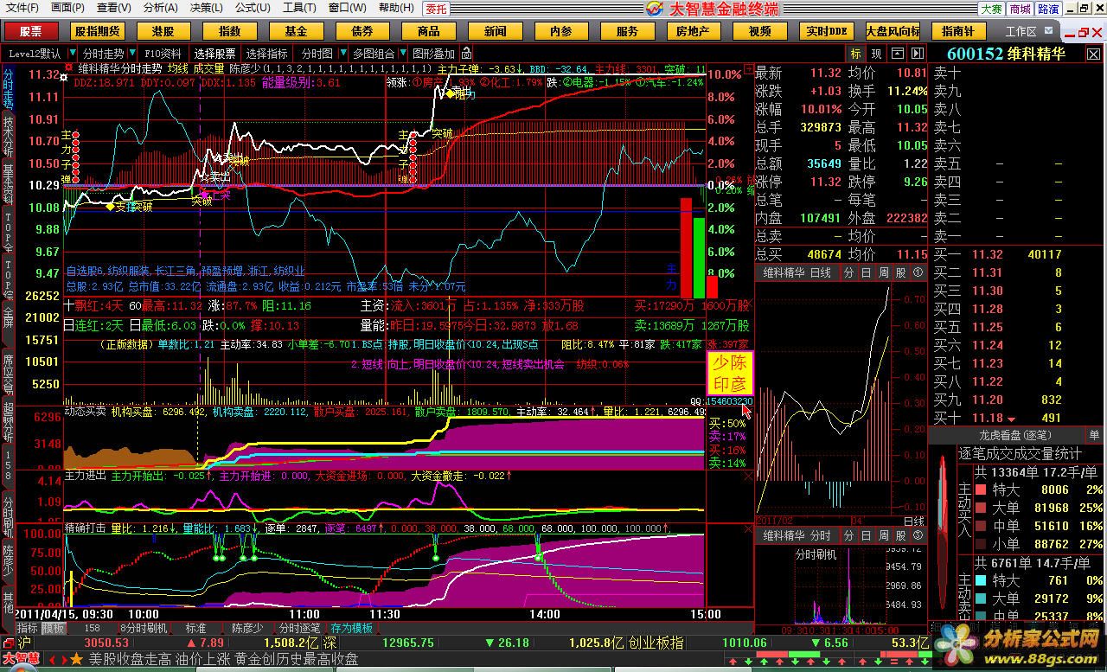The width and height of the screenshot is (1107, 672).
Task: Click 选择股票 in the toolbar
Action: click(214, 54)
